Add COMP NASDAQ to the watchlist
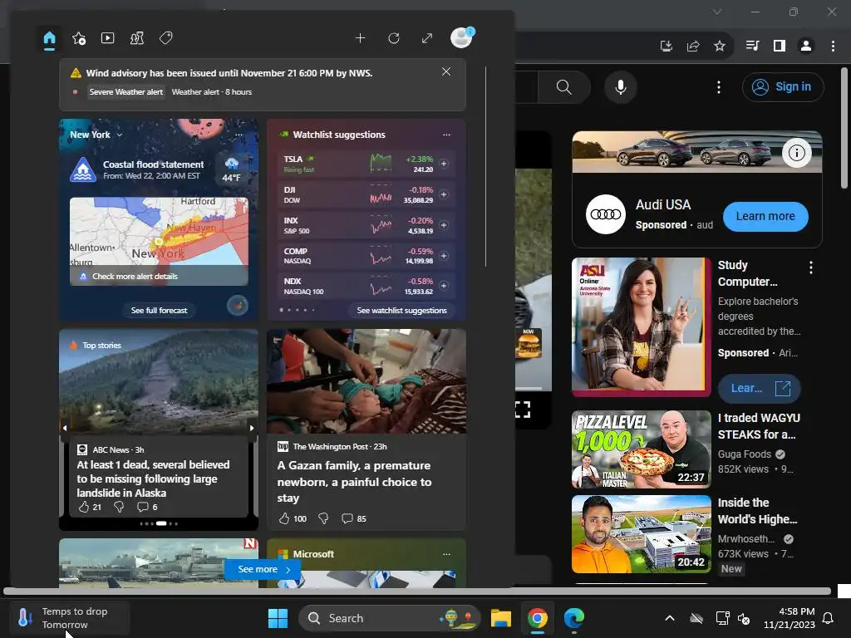 click(444, 256)
